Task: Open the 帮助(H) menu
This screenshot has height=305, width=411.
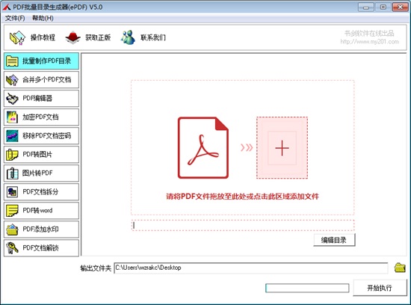Action: (43, 18)
